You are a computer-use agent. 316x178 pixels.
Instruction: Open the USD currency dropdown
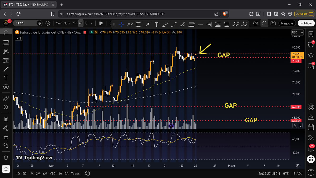tap(297, 32)
